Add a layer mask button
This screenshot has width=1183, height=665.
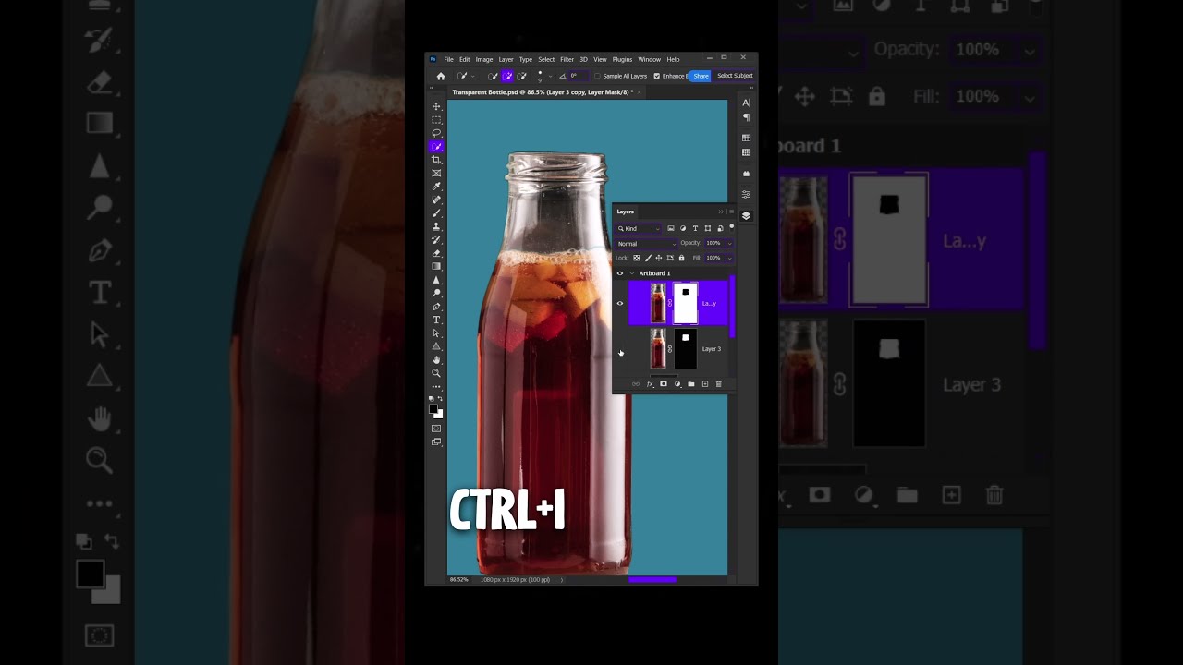[x=663, y=383]
